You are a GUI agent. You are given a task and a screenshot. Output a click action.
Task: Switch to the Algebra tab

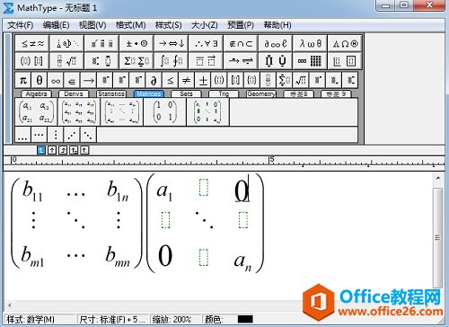click(x=37, y=94)
